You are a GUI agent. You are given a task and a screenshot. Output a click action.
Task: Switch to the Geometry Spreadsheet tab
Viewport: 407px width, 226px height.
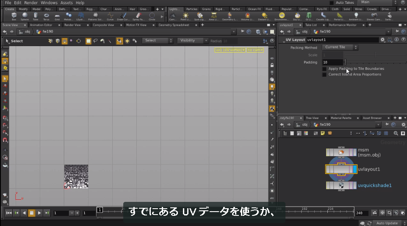click(174, 25)
